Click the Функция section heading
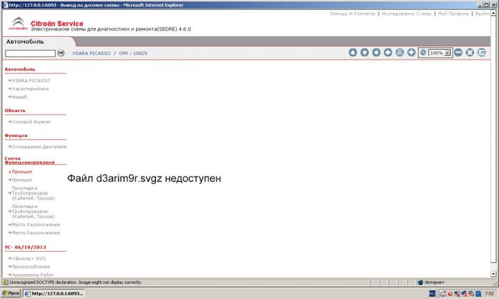Viewport: 499px width, 299px height. (x=16, y=135)
